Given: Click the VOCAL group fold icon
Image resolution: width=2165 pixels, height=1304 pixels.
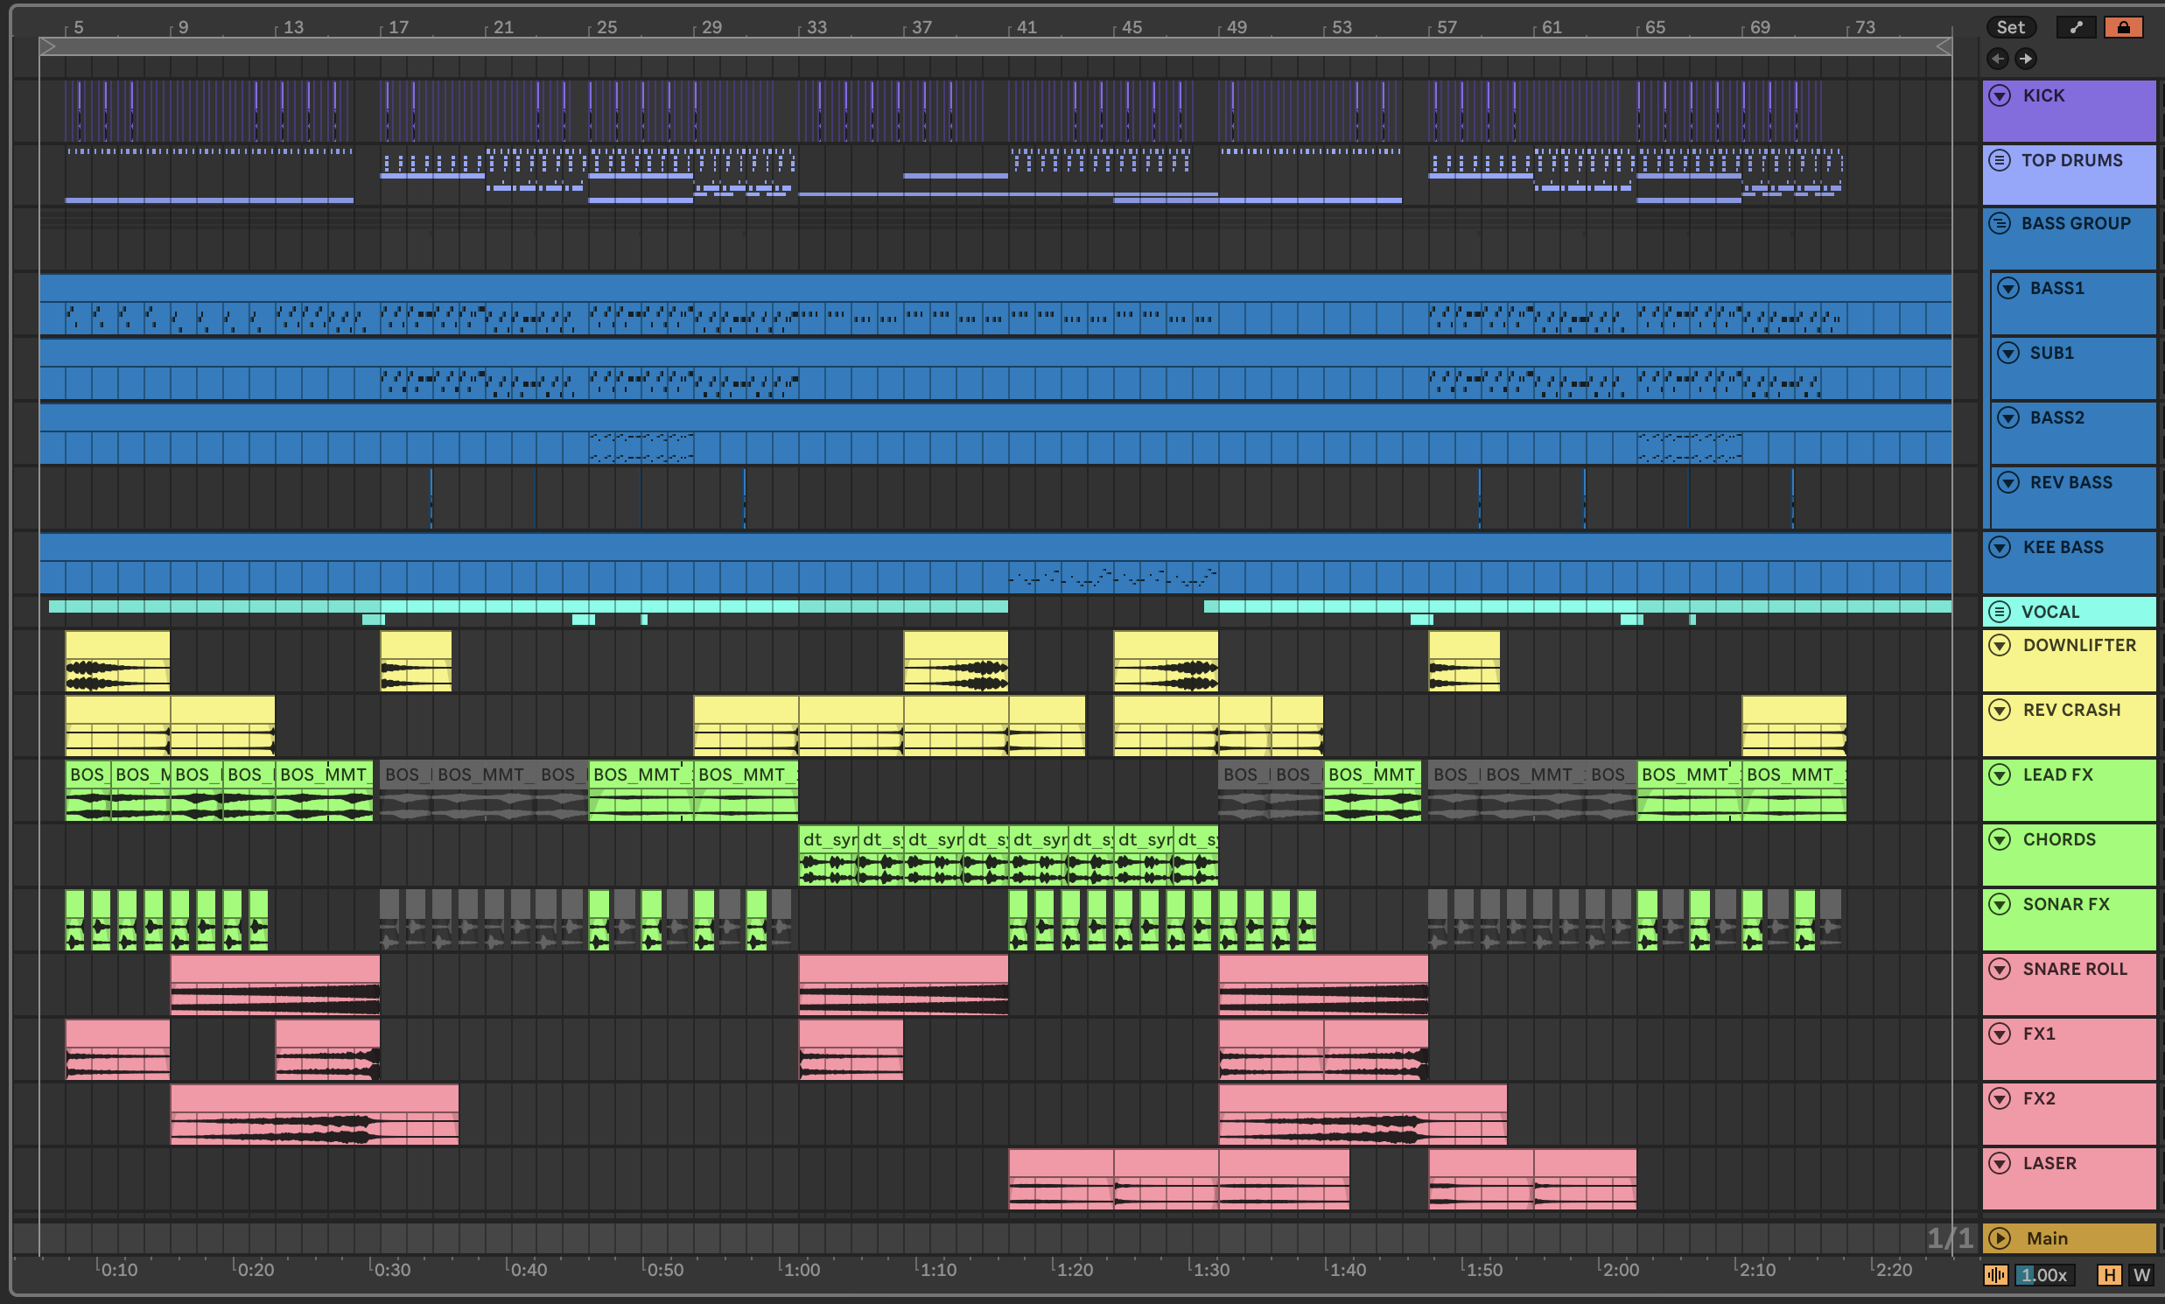Looking at the screenshot, I should [x=2000, y=612].
